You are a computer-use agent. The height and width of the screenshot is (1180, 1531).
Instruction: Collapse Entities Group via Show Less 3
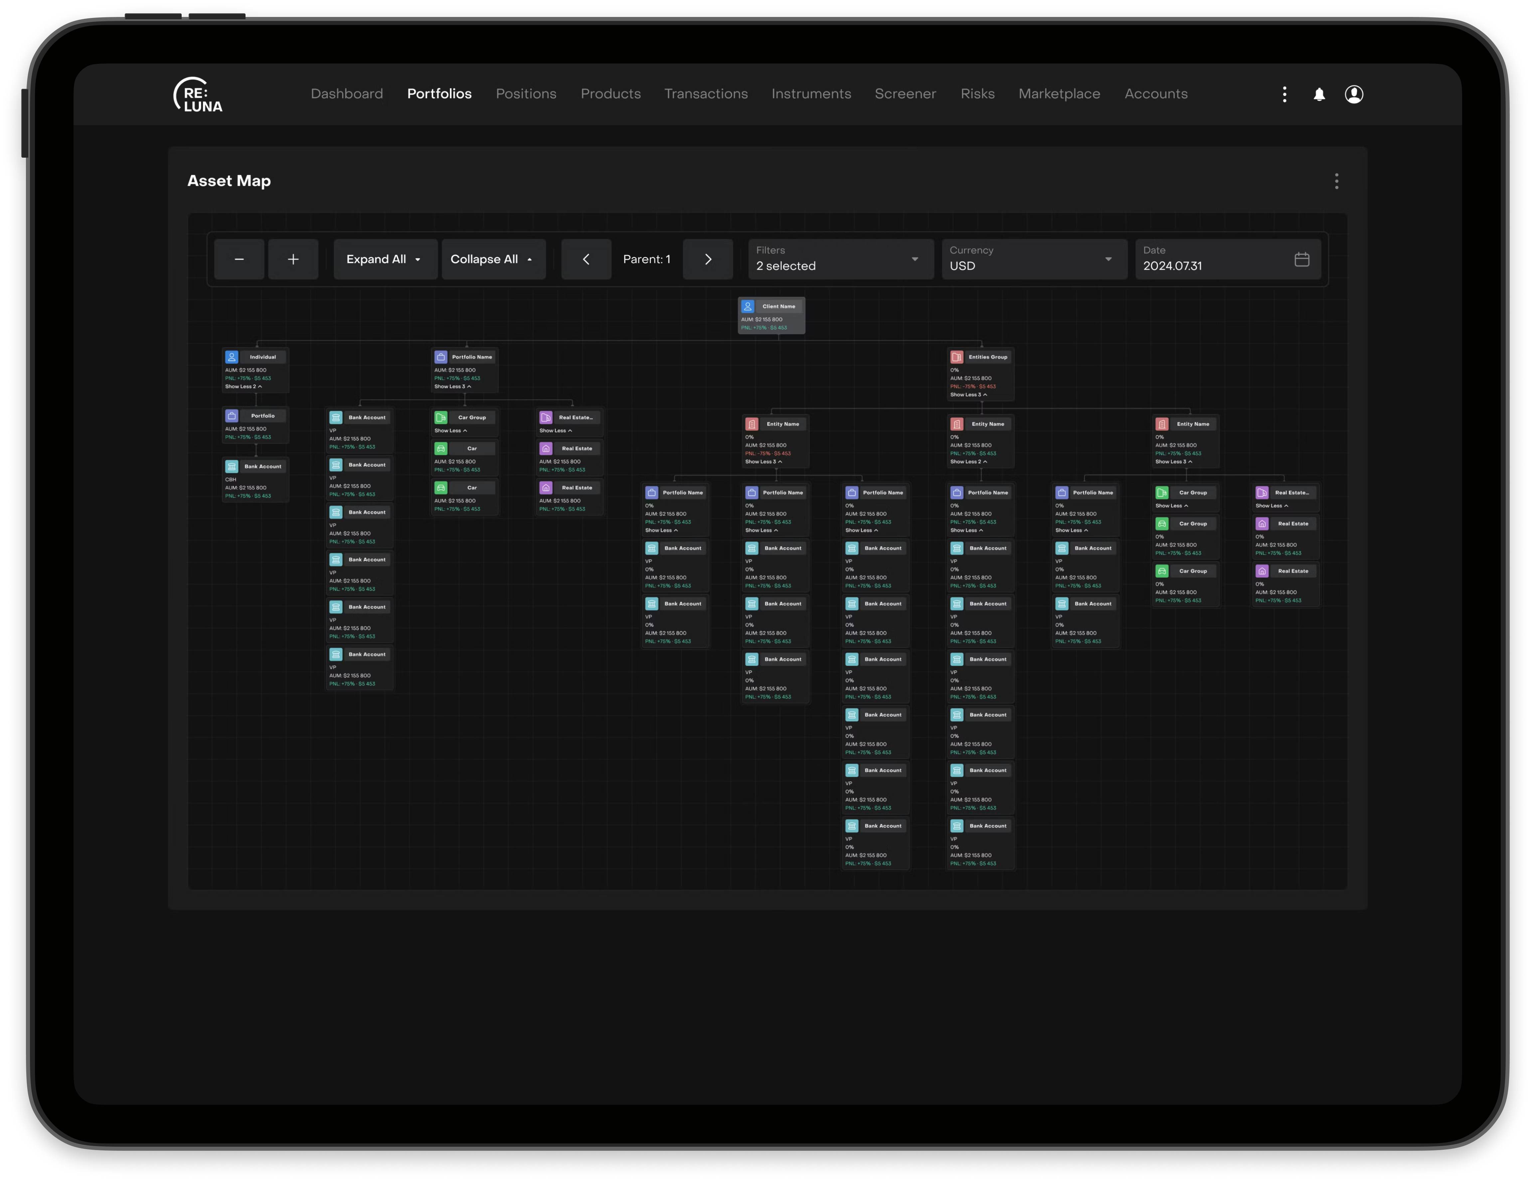(968, 395)
